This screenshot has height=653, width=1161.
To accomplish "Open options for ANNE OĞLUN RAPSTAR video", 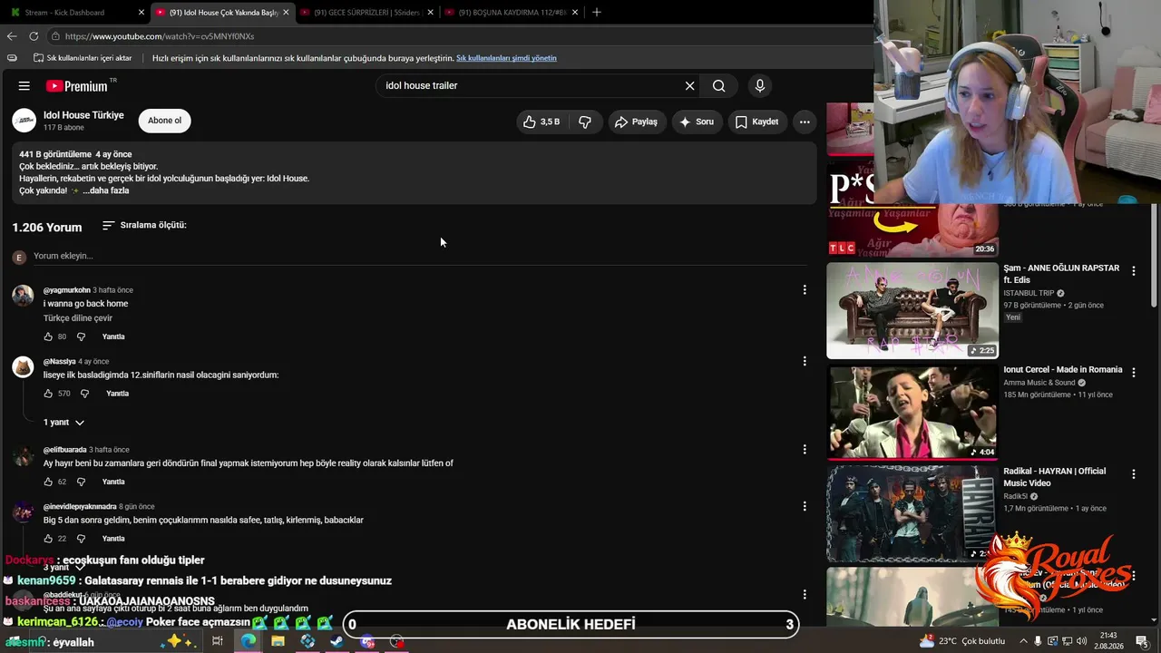I will click(x=1133, y=271).
